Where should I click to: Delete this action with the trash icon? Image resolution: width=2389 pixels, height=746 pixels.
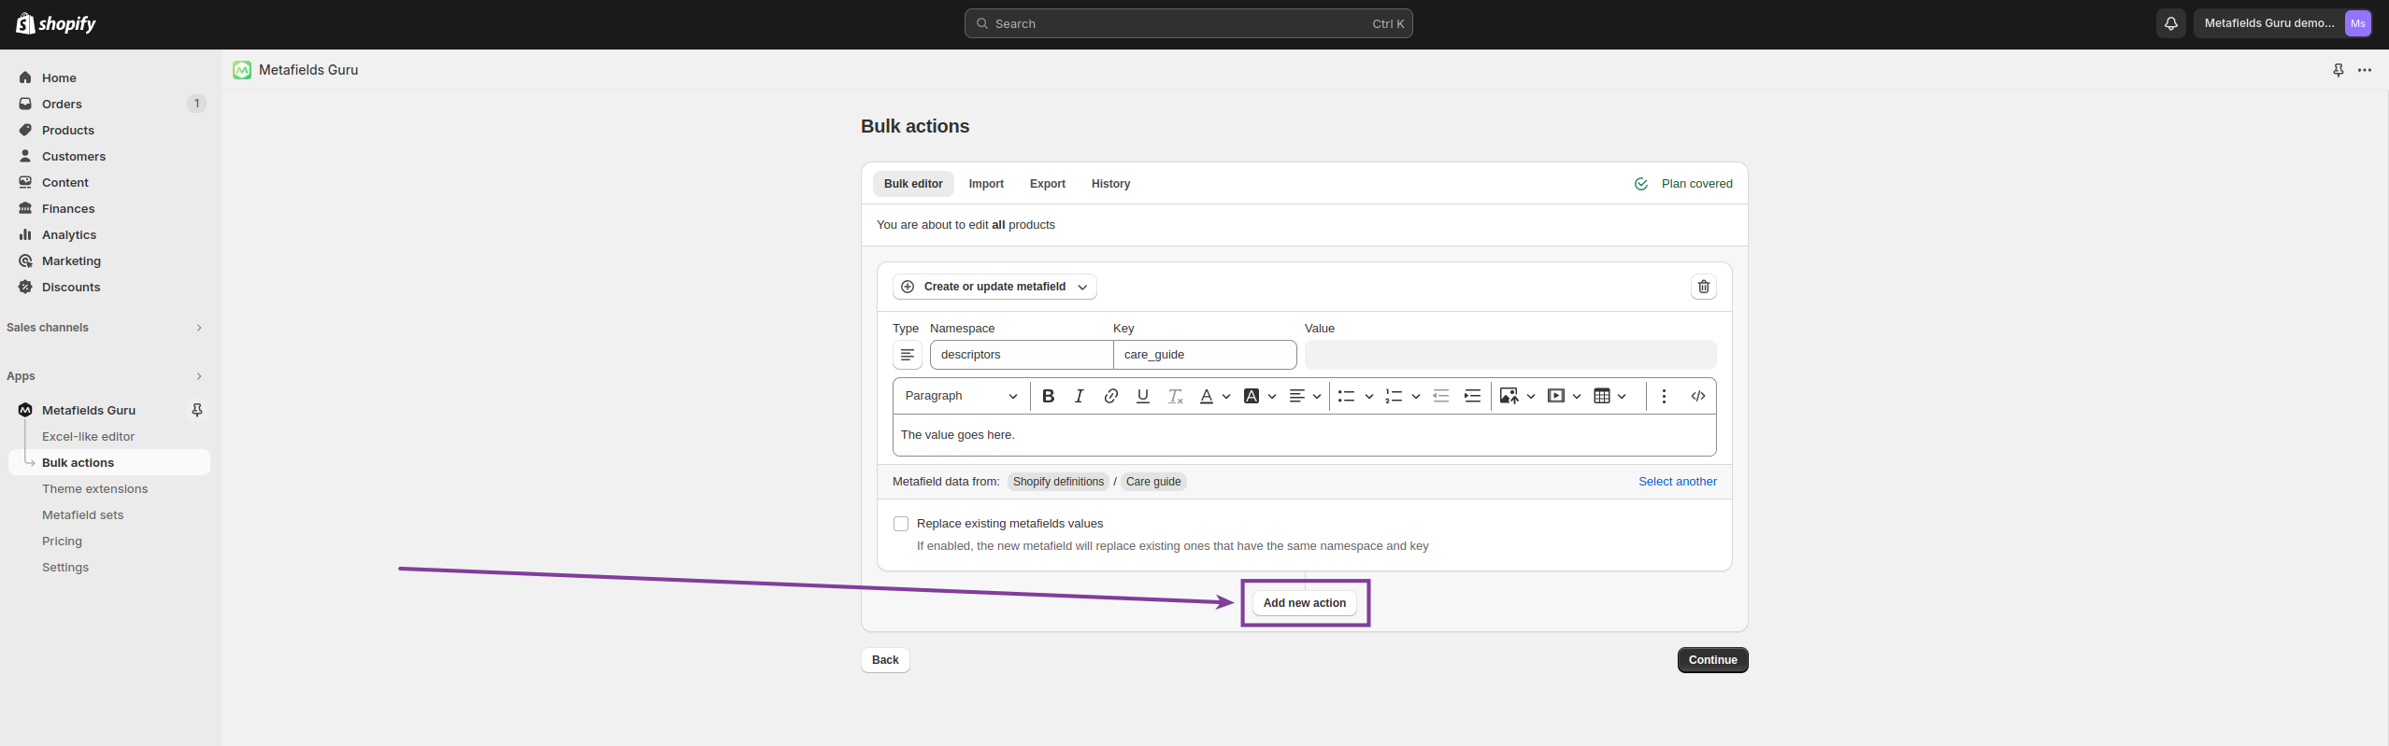pyautogui.click(x=1703, y=287)
